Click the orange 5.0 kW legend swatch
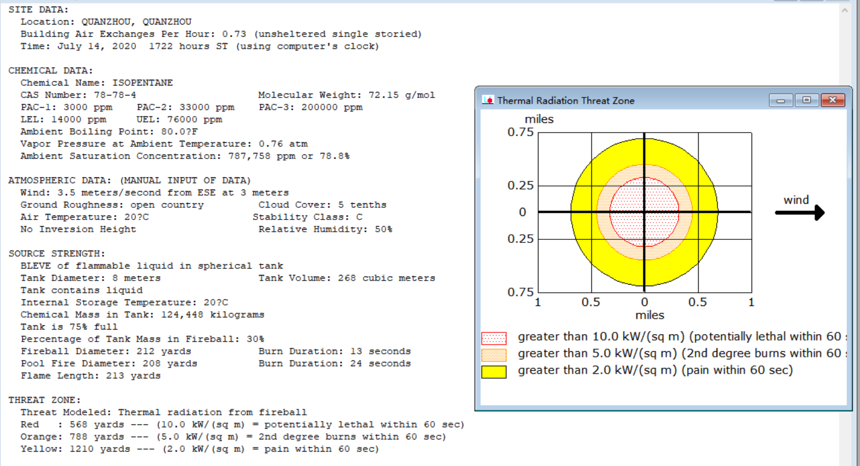860x466 pixels. point(494,355)
